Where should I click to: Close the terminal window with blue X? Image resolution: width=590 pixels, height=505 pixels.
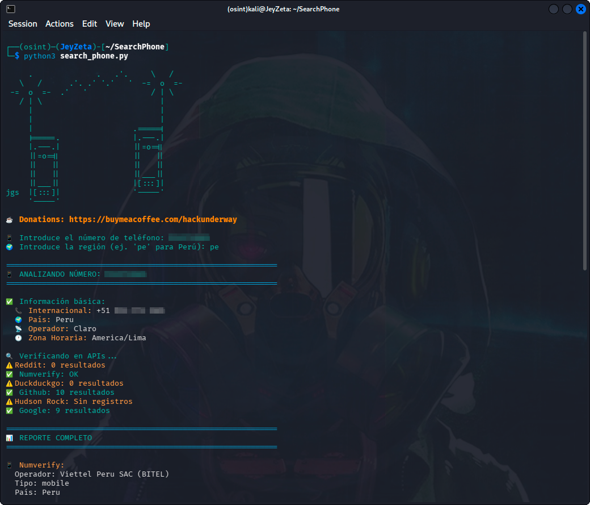pos(580,9)
